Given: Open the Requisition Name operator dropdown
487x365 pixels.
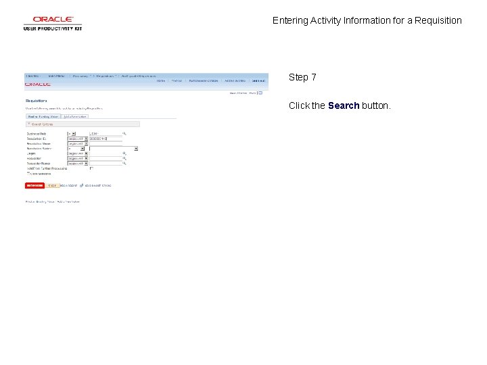Looking at the screenshot, I should click(x=78, y=144).
